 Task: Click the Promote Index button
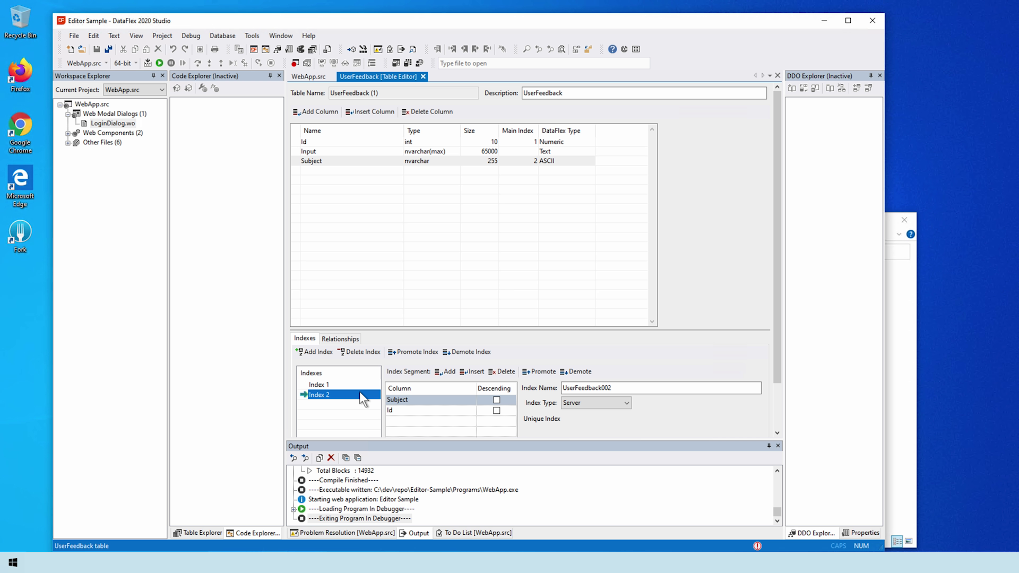[413, 352]
